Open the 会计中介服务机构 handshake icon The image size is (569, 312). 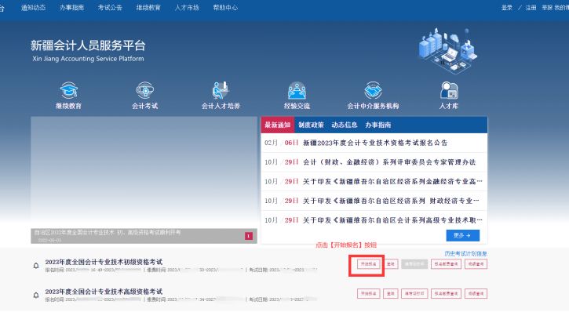click(373, 90)
